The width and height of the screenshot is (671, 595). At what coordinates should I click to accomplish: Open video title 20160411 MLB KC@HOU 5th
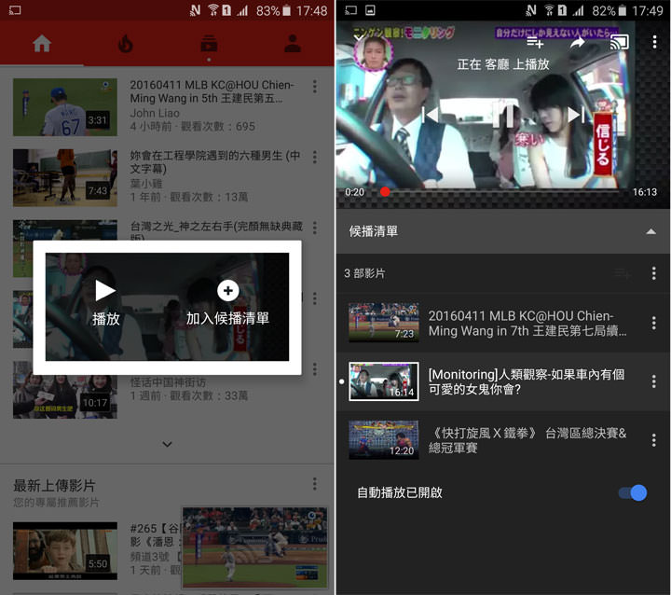click(x=212, y=91)
